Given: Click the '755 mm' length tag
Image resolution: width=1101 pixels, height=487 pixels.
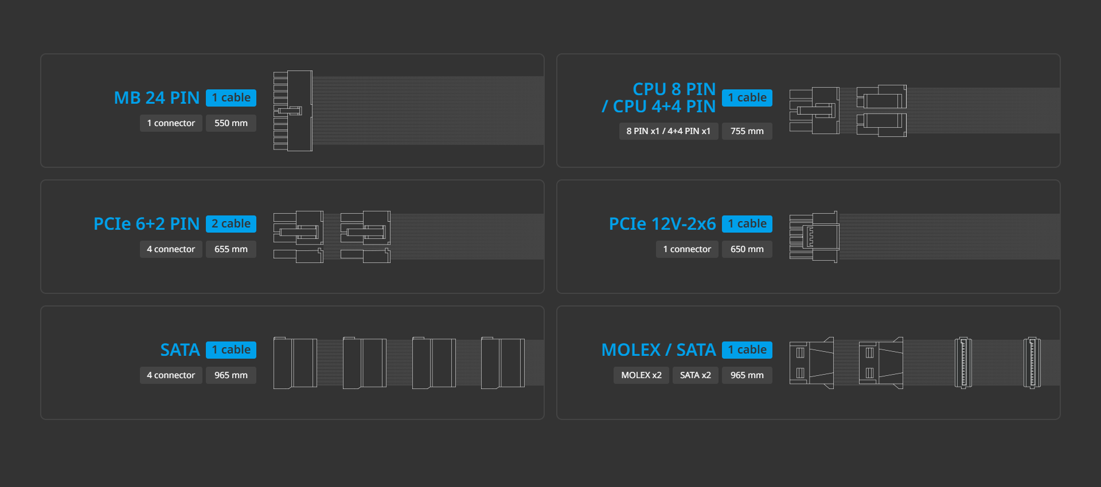Looking at the screenshot, I should [x=747, y=131].
